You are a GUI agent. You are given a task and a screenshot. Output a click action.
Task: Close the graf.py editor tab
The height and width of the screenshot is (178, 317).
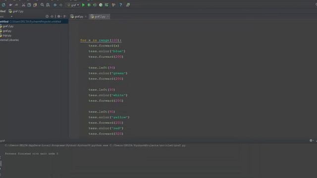click(x=86, y=16)
